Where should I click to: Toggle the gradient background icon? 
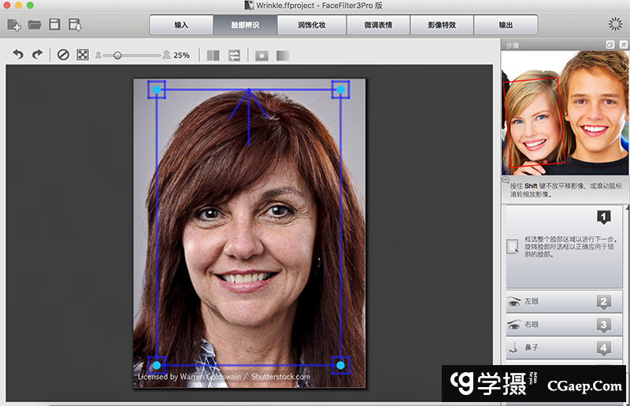283,55
